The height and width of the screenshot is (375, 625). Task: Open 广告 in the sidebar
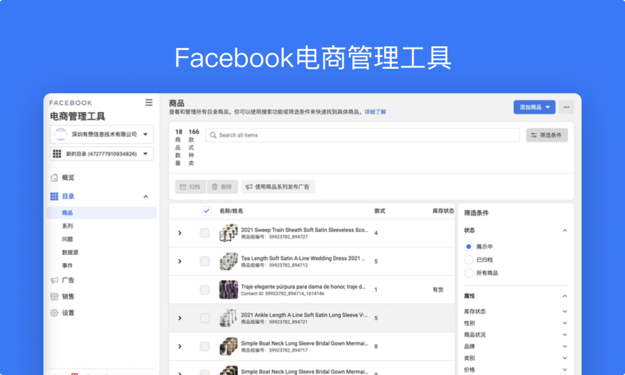(68, 280)
